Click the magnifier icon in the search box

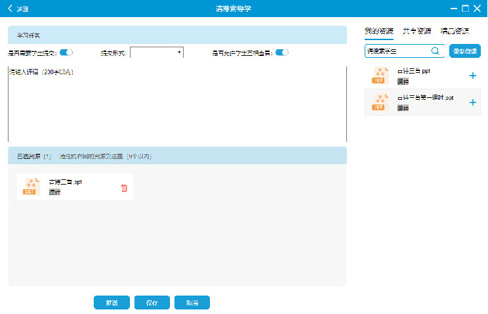435,51
